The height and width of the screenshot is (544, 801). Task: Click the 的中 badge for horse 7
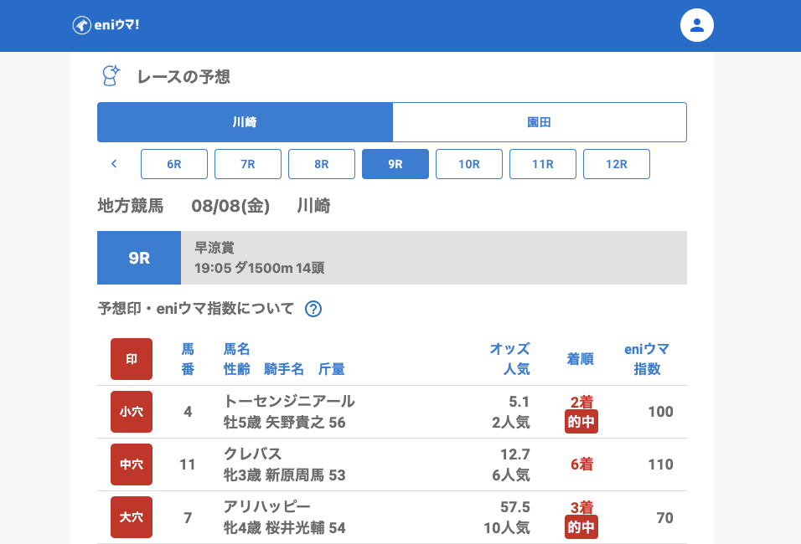pyautogui.click(x=581, y=527)
